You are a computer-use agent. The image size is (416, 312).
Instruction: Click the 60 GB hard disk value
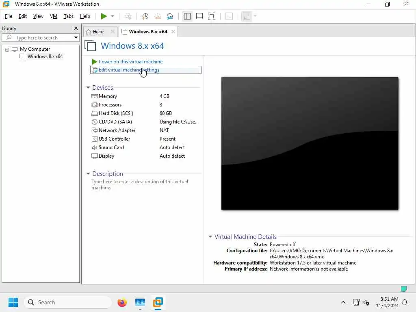(166, 113)
